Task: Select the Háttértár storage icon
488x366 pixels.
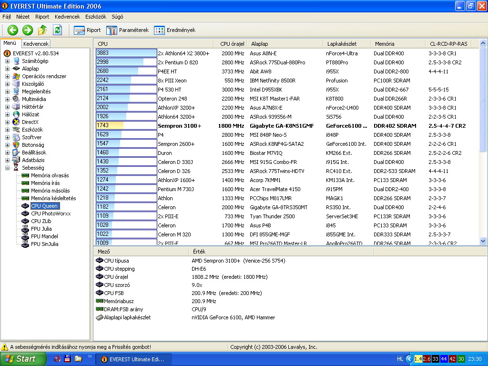Action: pos(16,107)
